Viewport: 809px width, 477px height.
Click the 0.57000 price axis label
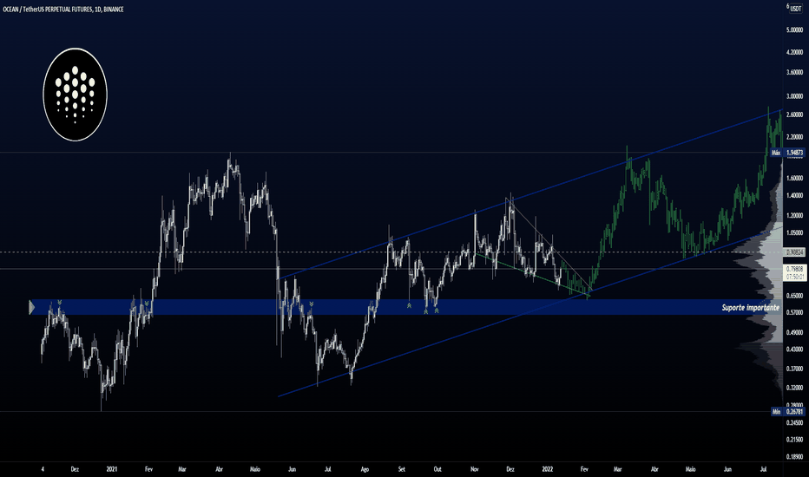point(794,312)
